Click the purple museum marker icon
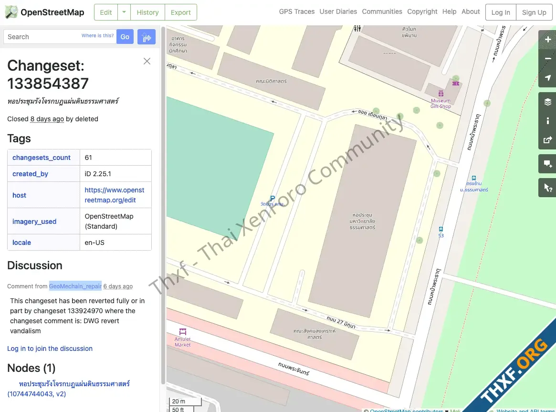Screen dimensions: 556x412 tap(456, 84)
